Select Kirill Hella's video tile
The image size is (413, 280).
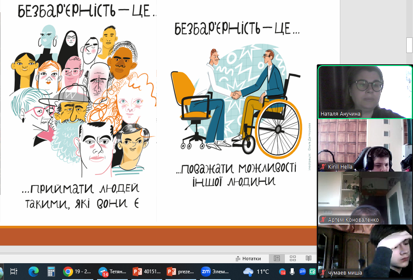[365, 145]
